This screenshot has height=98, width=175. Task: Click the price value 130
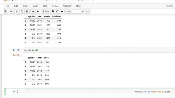[x=47, y=62]
